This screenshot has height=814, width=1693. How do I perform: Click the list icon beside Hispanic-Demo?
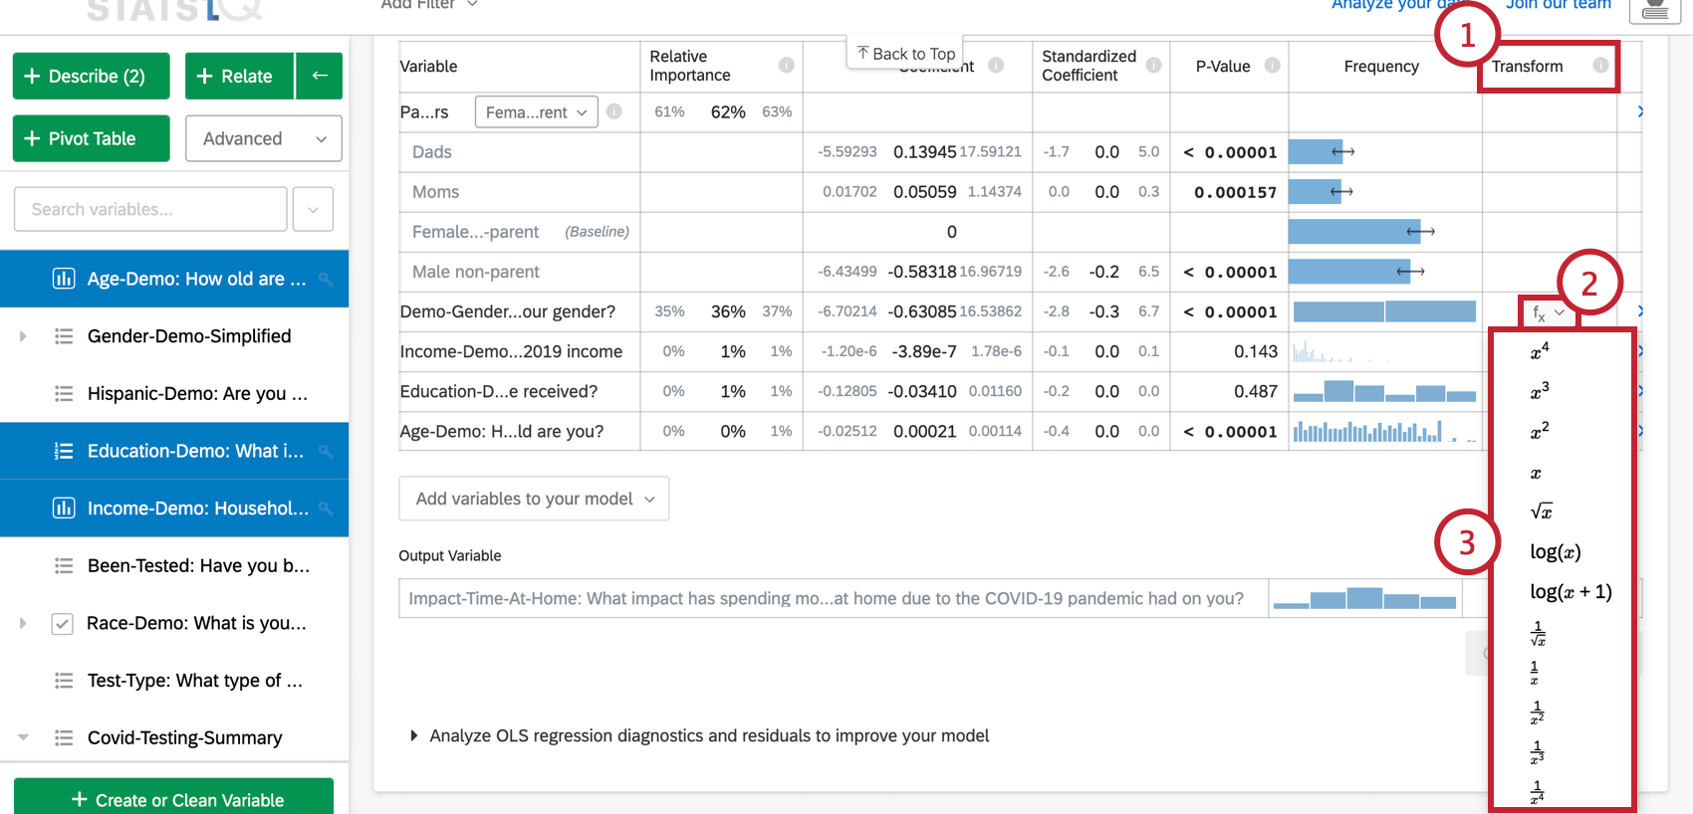point(64,394)
